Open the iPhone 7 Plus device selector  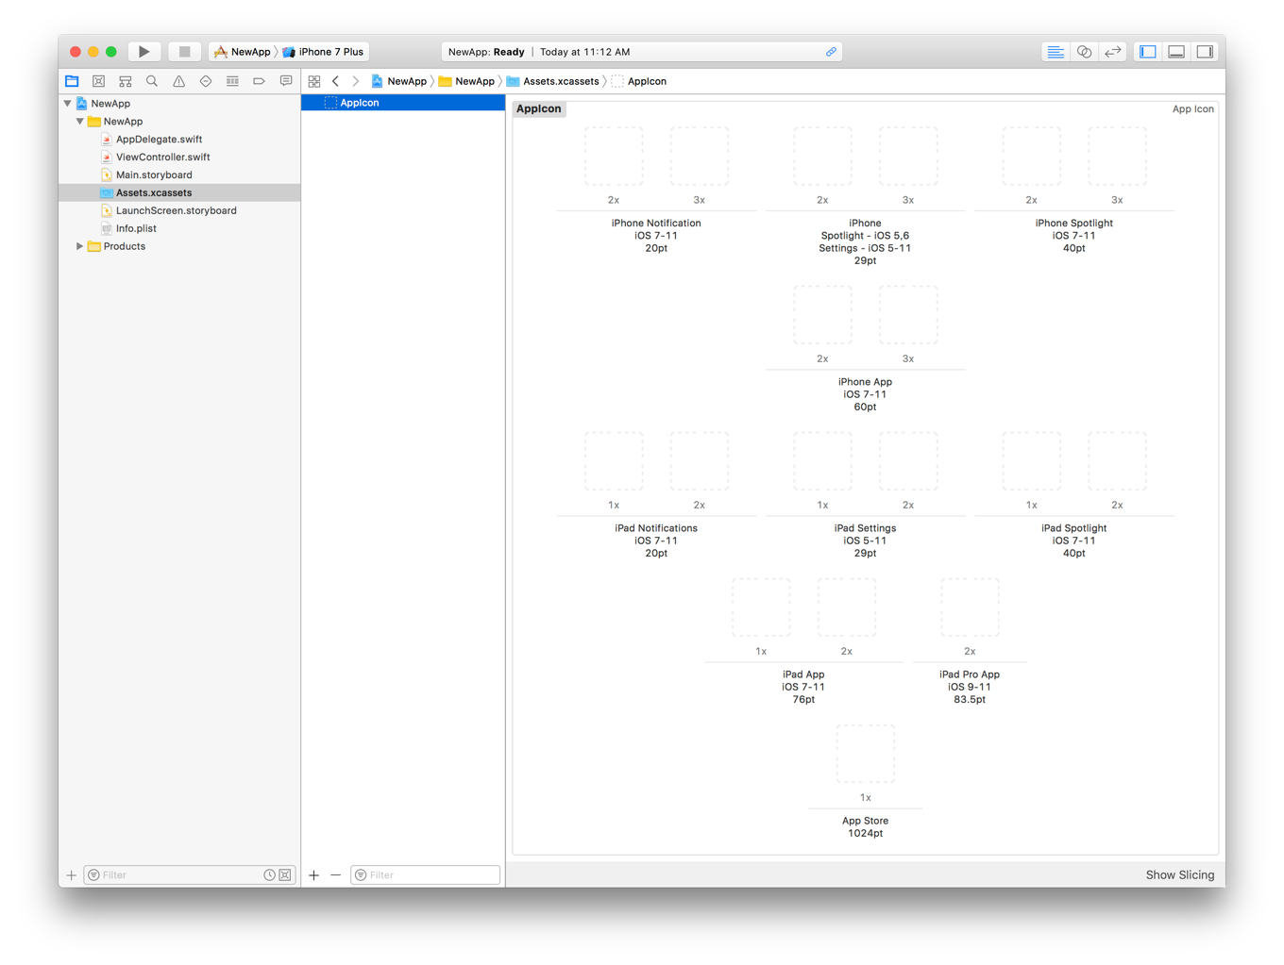(x=329, y=52)
